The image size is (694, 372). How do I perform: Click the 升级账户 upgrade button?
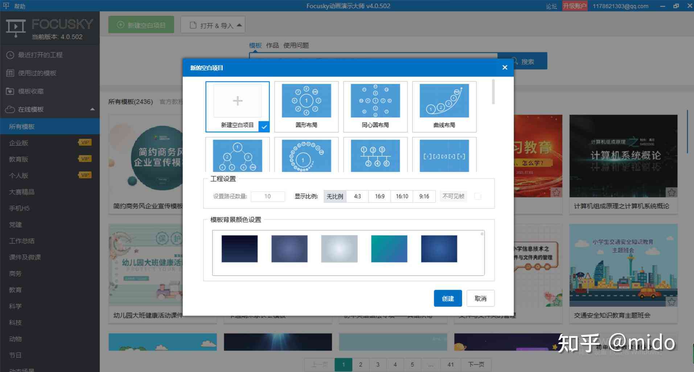pos(575,6)
